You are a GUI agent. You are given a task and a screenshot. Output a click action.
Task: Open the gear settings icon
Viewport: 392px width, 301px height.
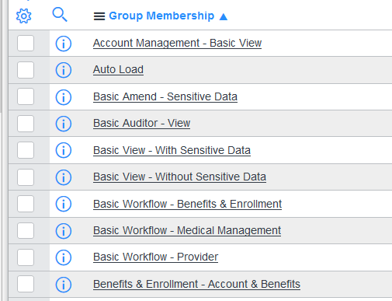(x=23, y=16)
